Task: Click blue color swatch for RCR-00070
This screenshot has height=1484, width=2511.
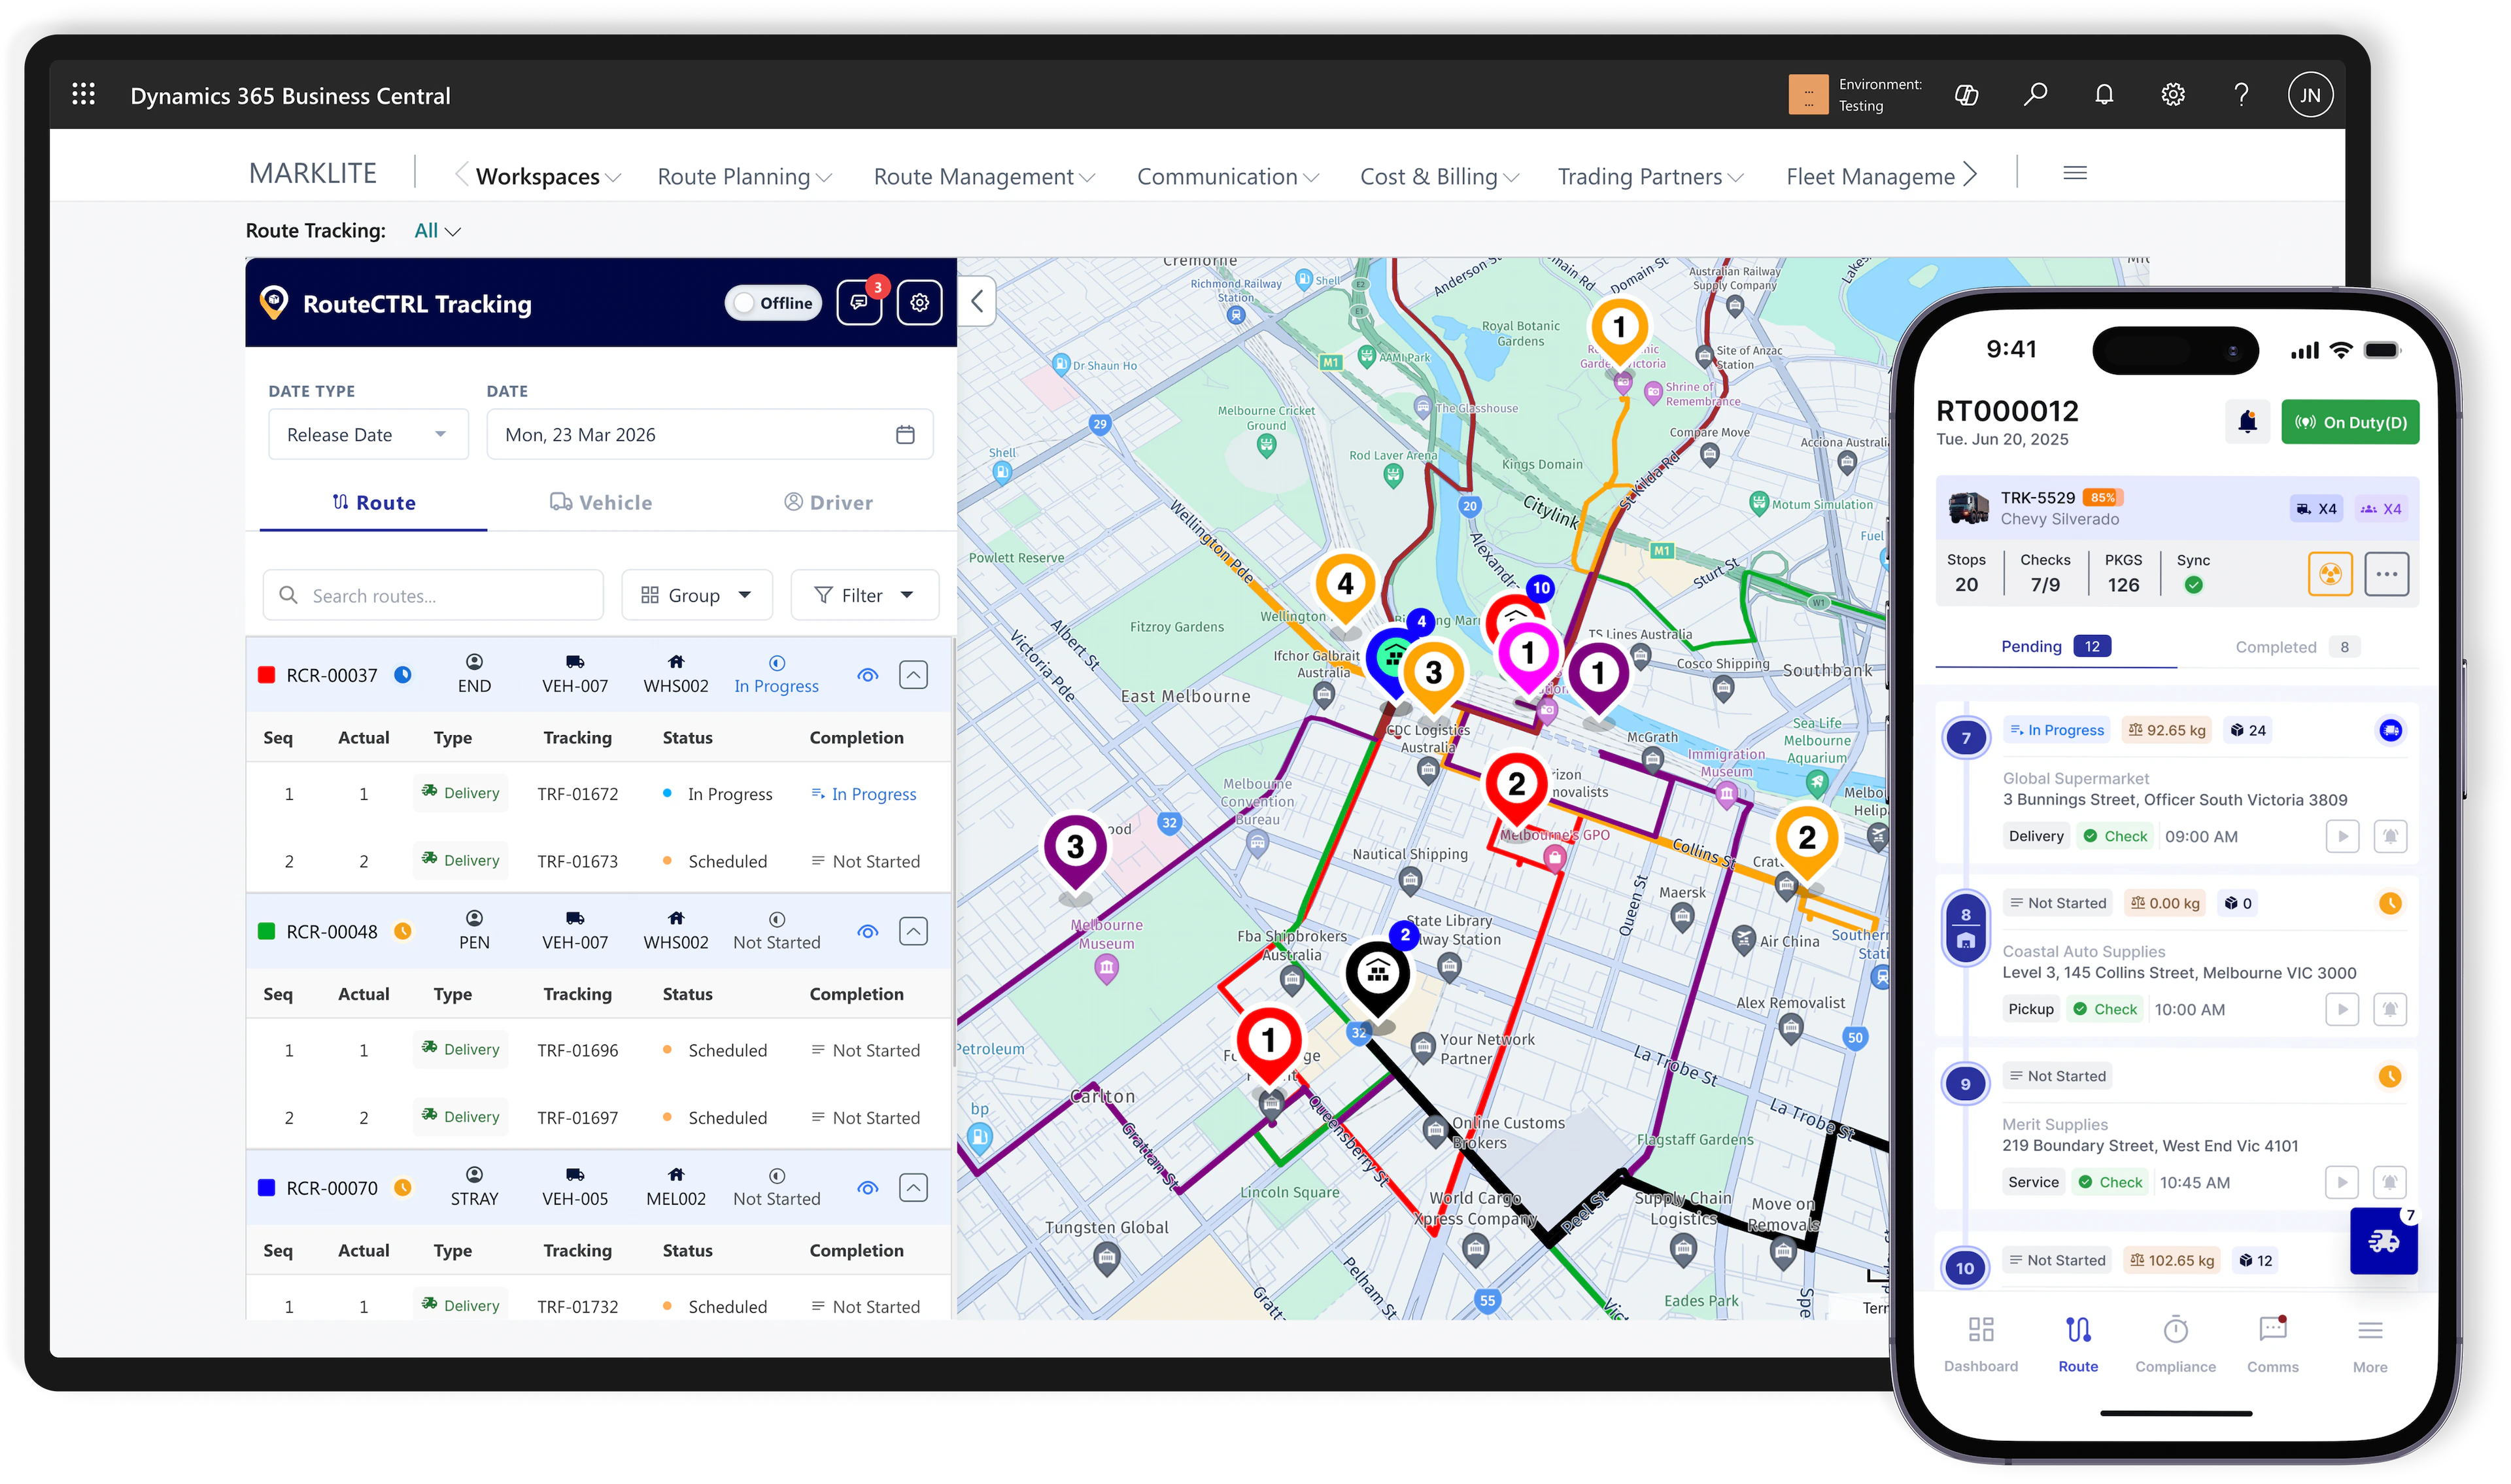Action: coord(267,1189)
